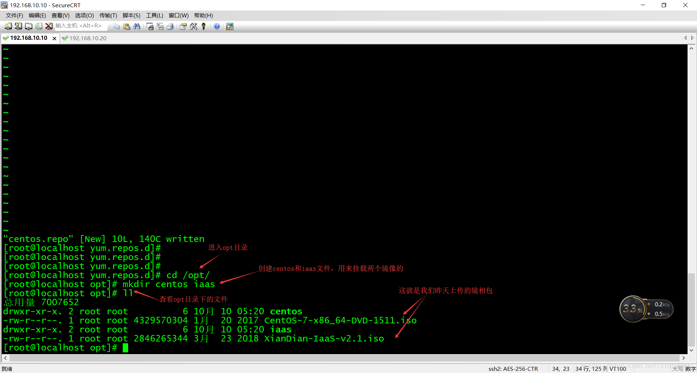Click the Paste clipboard icon
This screenshot has height=373, width=697.
point(126,26)
